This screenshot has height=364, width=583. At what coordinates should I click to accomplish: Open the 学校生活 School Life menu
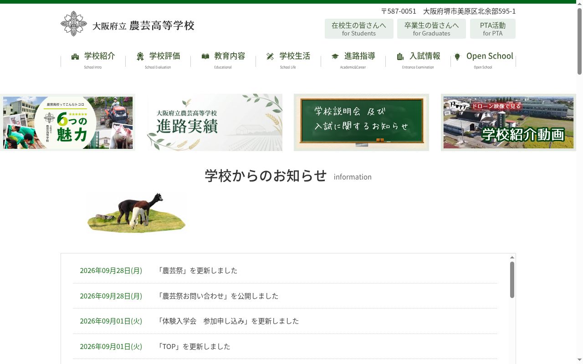tap(288, 61)
